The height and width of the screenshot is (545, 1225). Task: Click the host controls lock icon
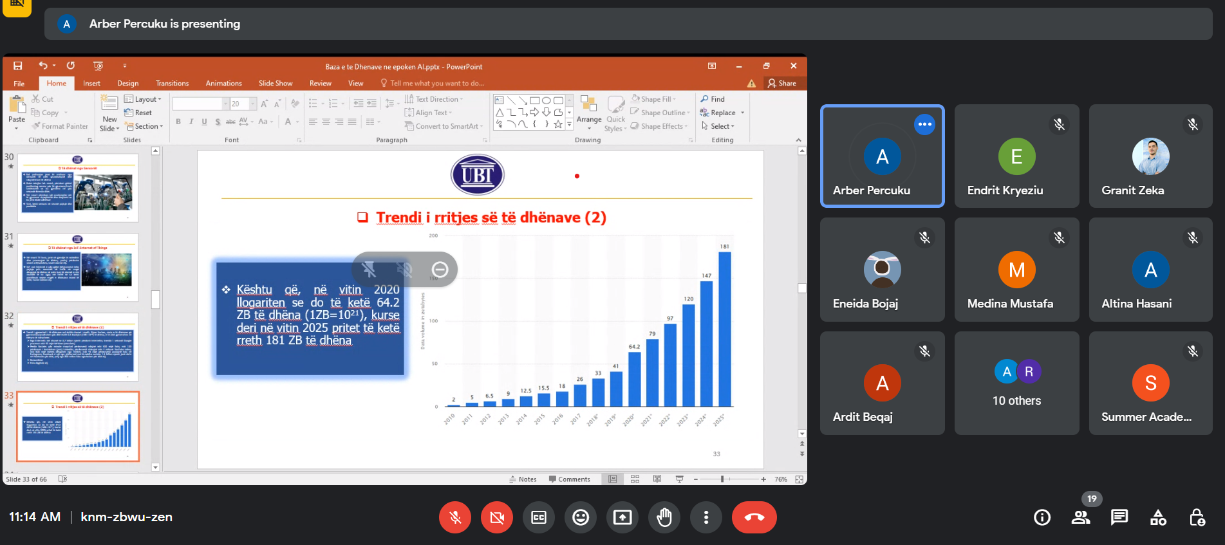pyautogui.click(x=1197, y=517)
